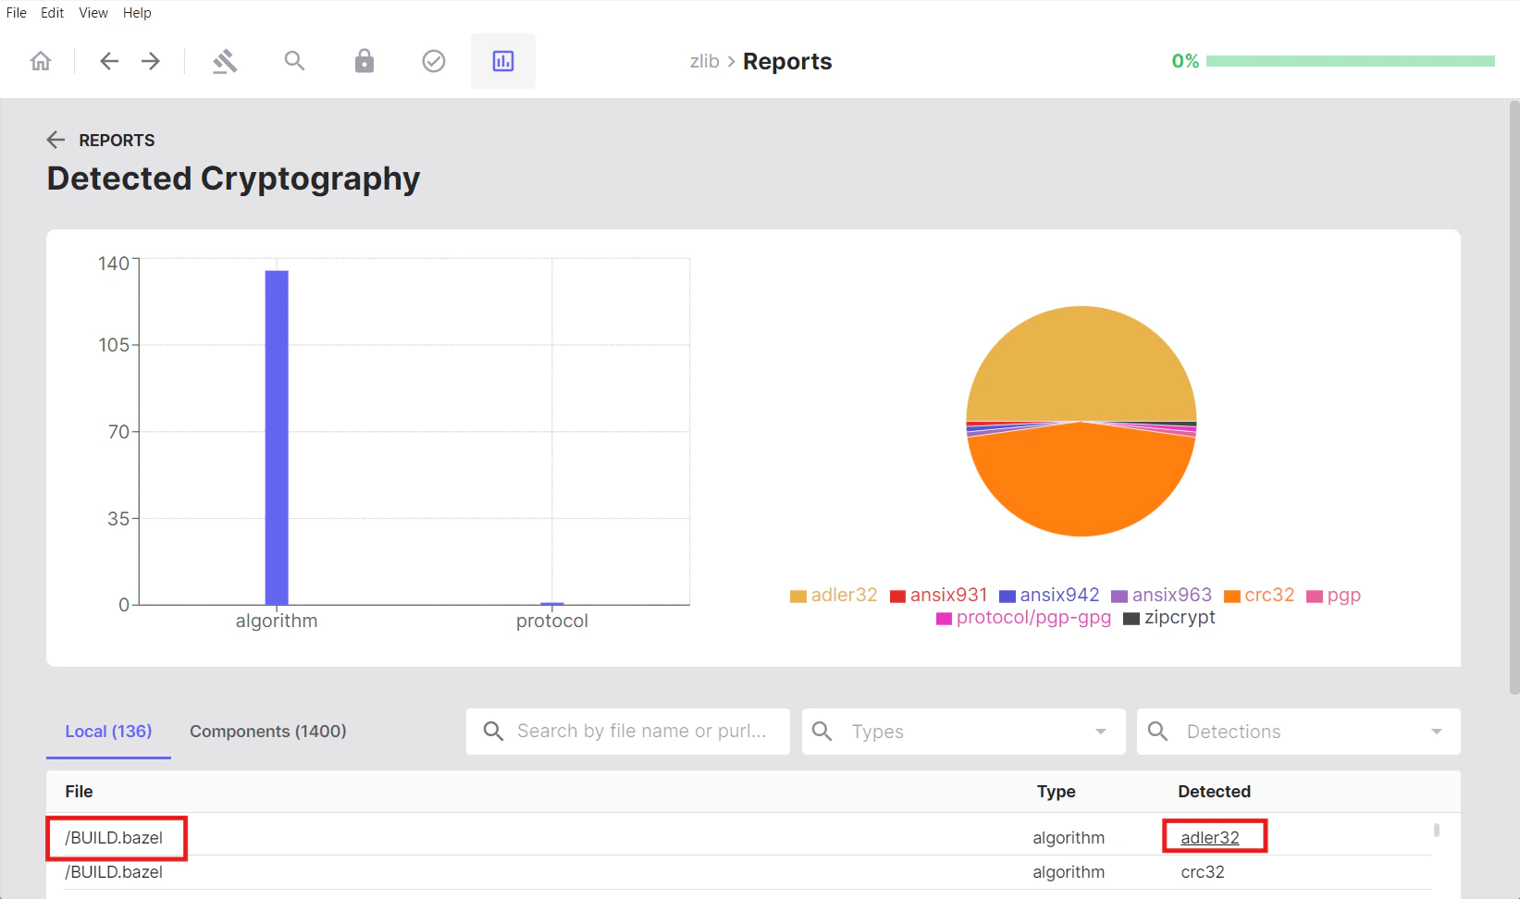1520x899 pixels.
Task: Click the zipcrypt legend swatch
Action: [1131, 619]
